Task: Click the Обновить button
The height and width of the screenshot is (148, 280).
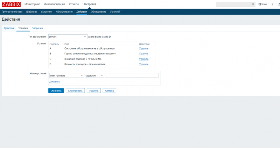Action: click(x=56, y=90)
